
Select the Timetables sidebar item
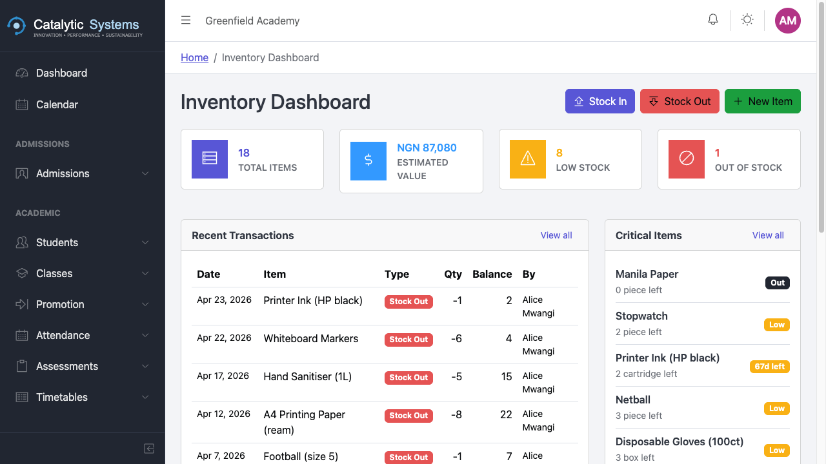tap(83, 397)
